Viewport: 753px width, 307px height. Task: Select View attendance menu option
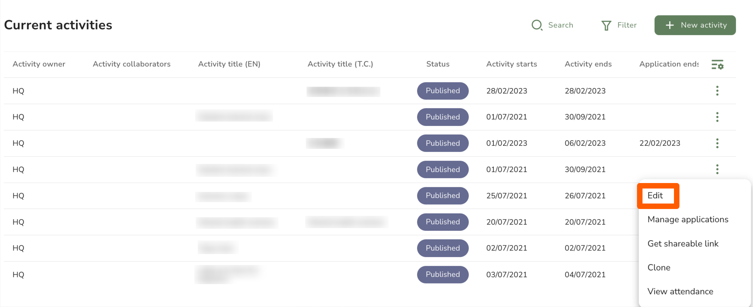(680, 291)
